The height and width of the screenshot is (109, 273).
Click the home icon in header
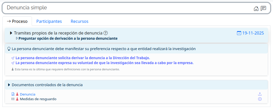[x=256, y=9]
